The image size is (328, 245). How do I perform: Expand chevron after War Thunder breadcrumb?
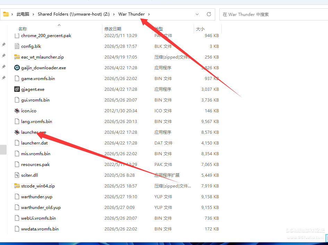(x=149, y=14)
